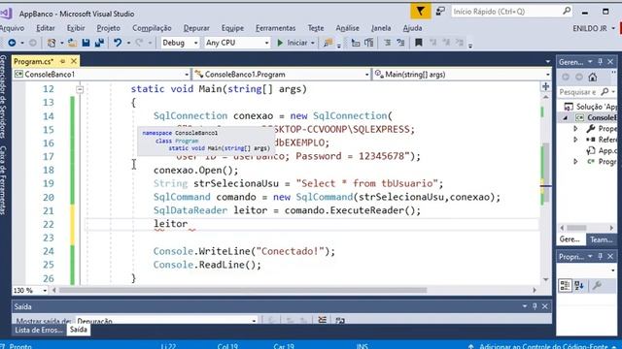Open the 130 % zoom level dropdown
622x349 pixels.
[x=30, y=291]
